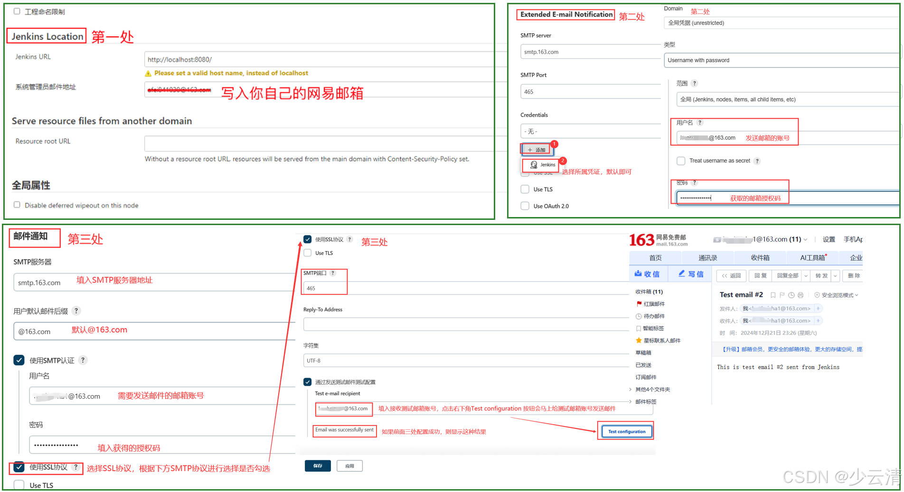This screenshot has height=492, width=904.
Task: Open help icon next to 密码 in credentials dialog
Action: 695,182
